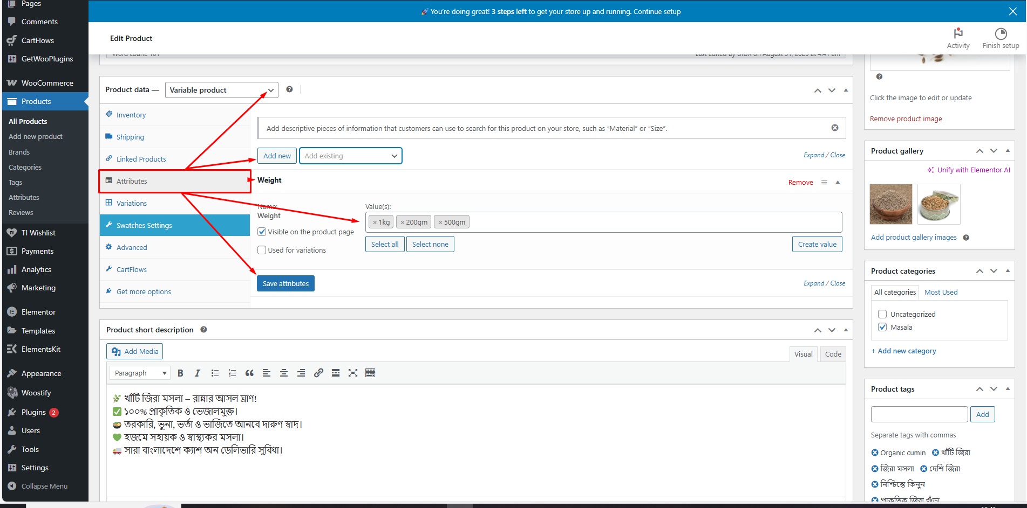1027x508 pixels.
Task: Click the Remove product image link
Action: click(x=906, y=119)
